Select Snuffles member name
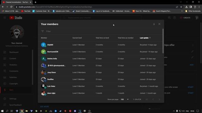The height and width of the screenshot is (113, 202). tap(50, 79)
